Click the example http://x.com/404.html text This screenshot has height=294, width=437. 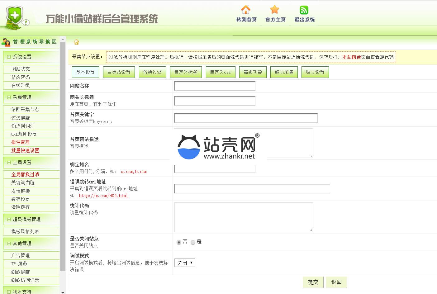(x=103, y=196)
